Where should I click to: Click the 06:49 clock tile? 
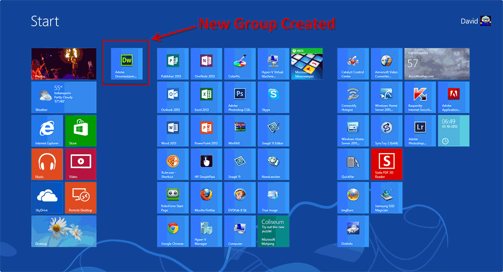pyautogui.click(x=454, y=131)
